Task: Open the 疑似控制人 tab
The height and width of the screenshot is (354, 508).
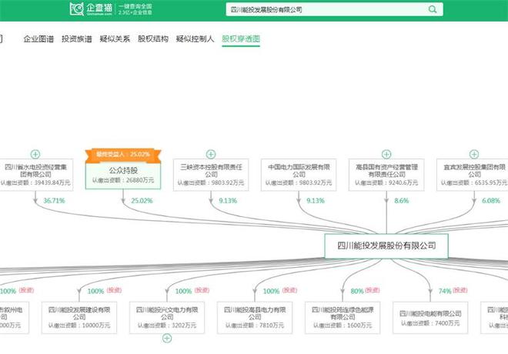Action: (x=195, y=39)
